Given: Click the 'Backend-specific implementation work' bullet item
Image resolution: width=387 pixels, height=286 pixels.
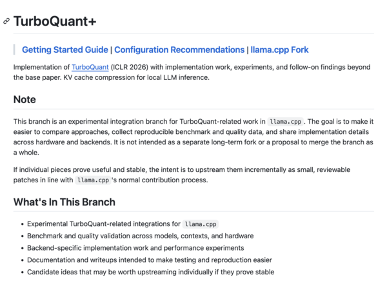Looking at the screenshot, I should click(135, 248).
